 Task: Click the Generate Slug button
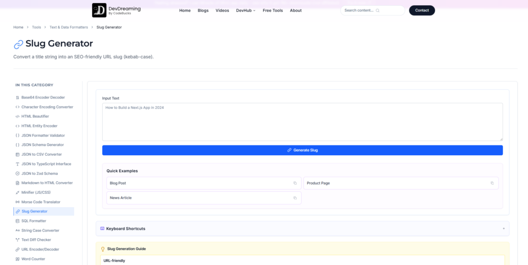pos(302,150)
